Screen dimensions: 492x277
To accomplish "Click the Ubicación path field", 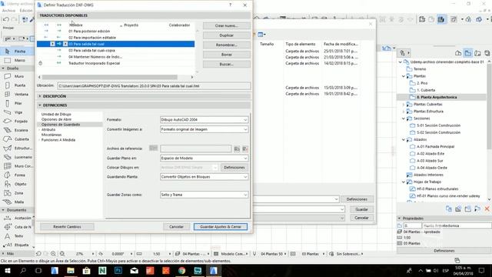I will coord(154,86).
